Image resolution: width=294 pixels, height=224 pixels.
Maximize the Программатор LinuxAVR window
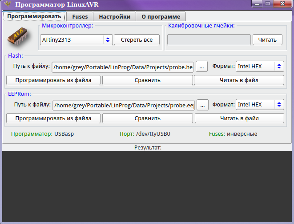(x=268, y=4)
